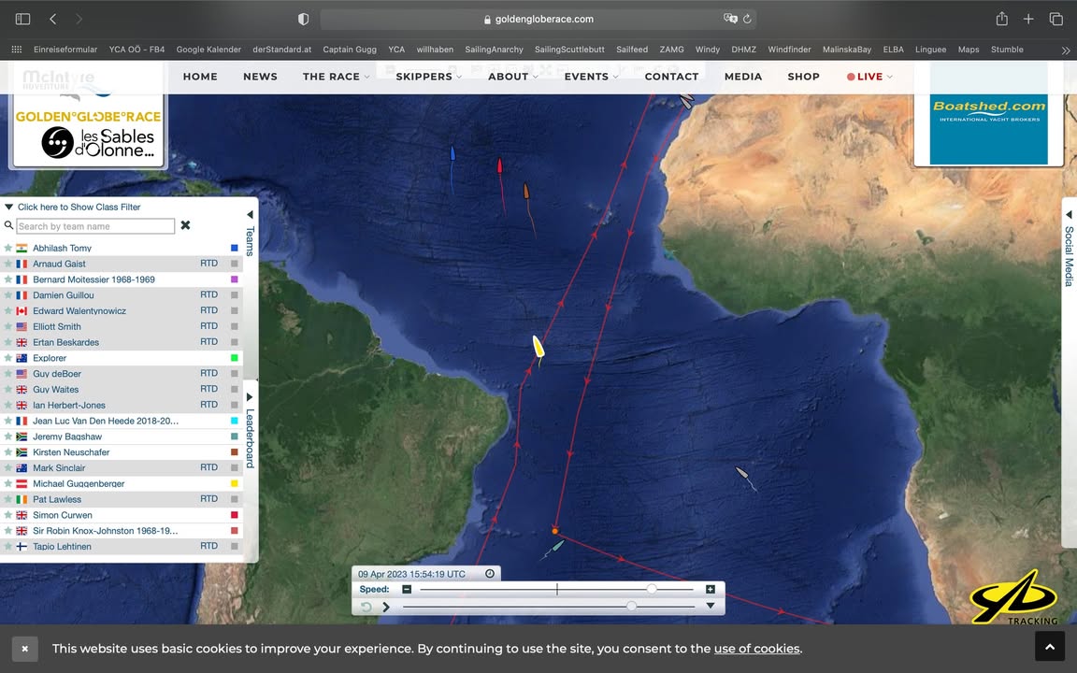Viewport: 1077px width, 673px height.
Task: Open the NEWS menu item
Action: pyautogui.click(x=260, y=77)
